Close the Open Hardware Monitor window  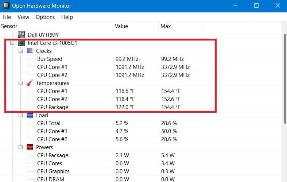[x=278, y=5]
